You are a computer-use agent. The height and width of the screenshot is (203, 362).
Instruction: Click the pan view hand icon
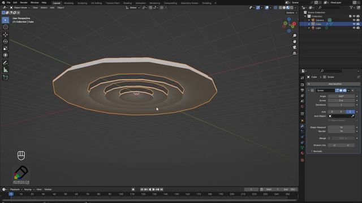(294, 41)
